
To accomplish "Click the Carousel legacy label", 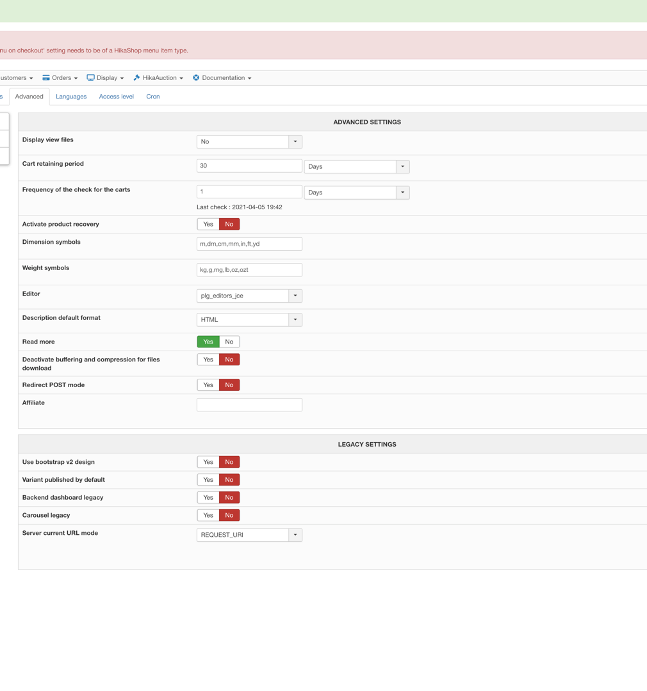I will [46, 515].
